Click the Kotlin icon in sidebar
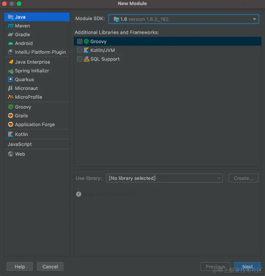The height and width of the screenshot is (276, 265). coord(11,134)
